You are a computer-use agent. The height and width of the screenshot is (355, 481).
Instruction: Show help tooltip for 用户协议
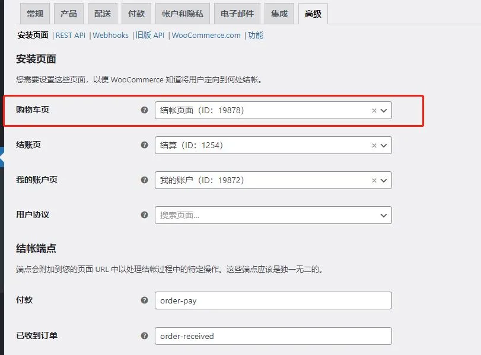(x=144, y=215)
